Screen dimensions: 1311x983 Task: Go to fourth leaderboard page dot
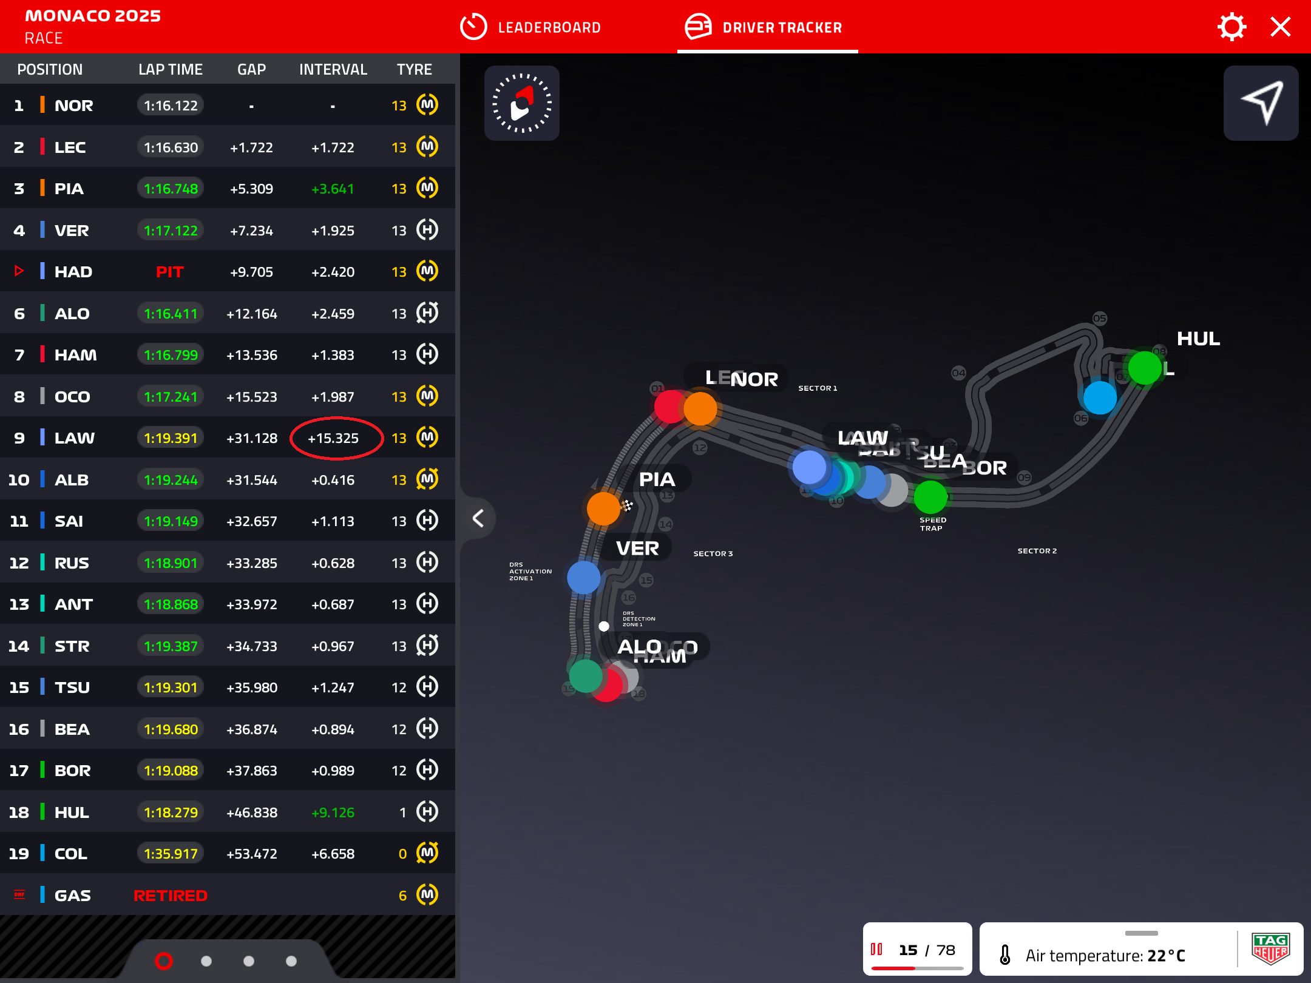291,961
